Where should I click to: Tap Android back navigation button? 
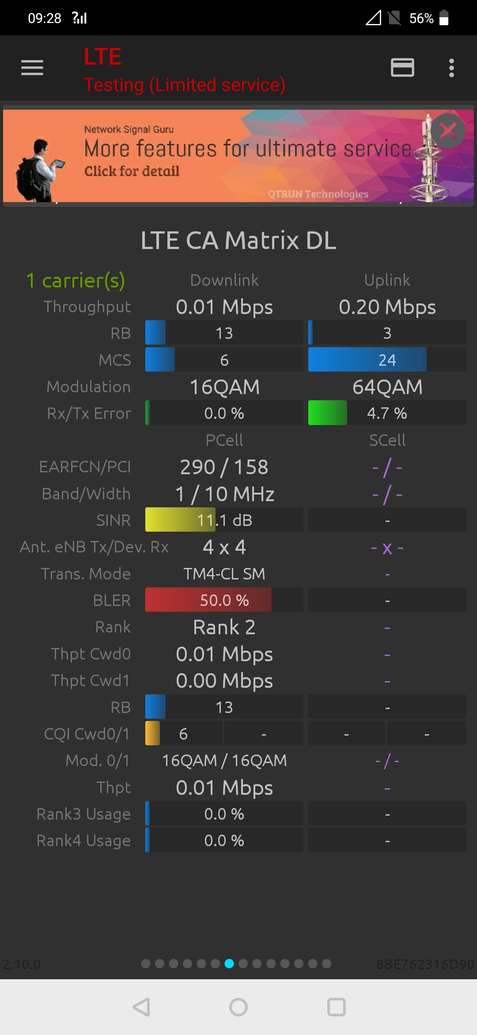pyautogui.click(x=141, y=1007)
